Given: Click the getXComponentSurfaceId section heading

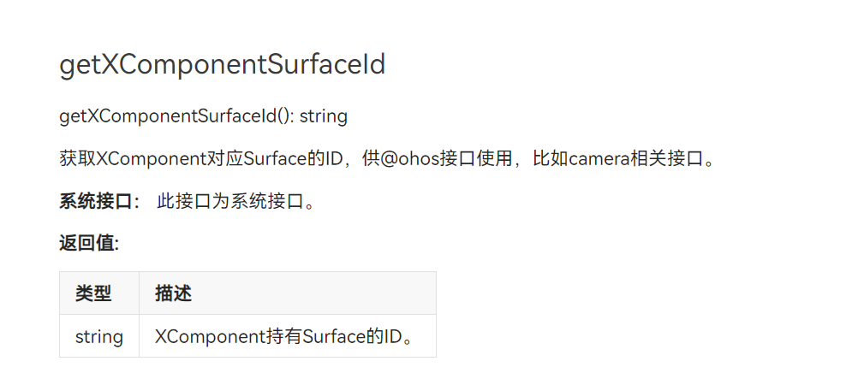Looking at the screenshot, I should pyautogui.click(x=223, y=66).
